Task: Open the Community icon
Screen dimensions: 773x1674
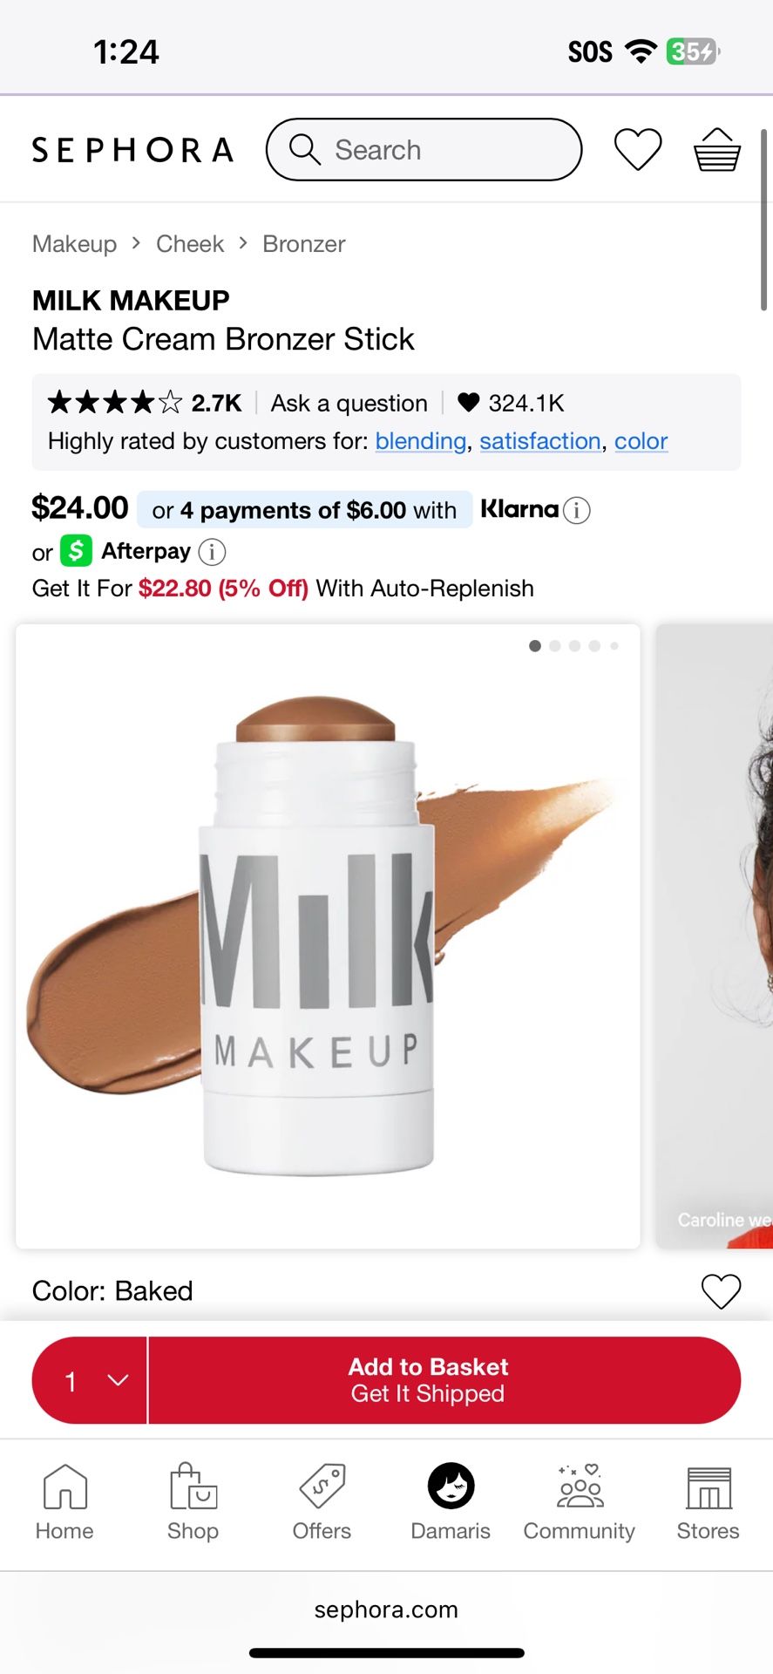Action: (x=580, y=1501)
